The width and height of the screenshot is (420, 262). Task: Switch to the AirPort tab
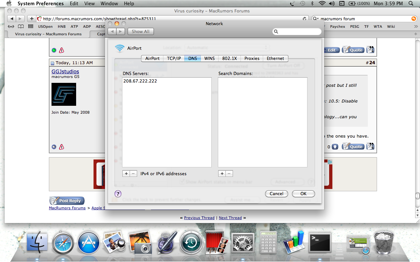click(x=152, y=58)
